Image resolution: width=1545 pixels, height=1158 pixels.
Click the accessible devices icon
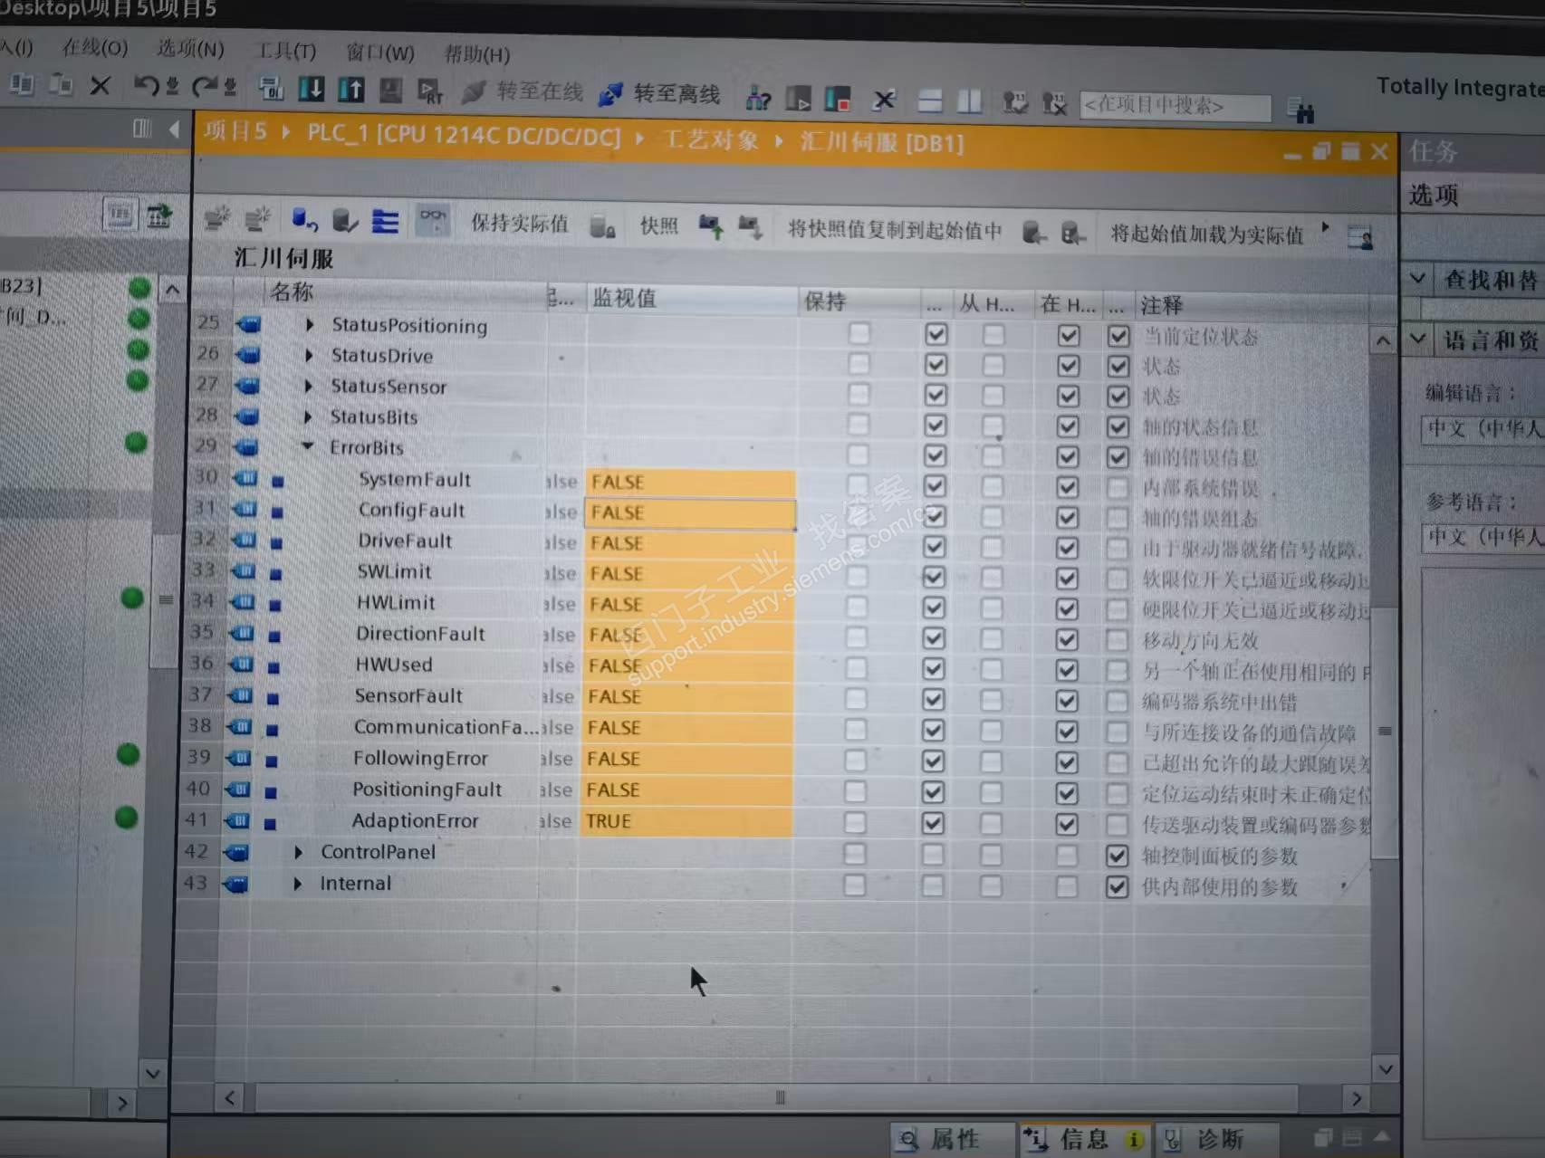tap(757, 98)
